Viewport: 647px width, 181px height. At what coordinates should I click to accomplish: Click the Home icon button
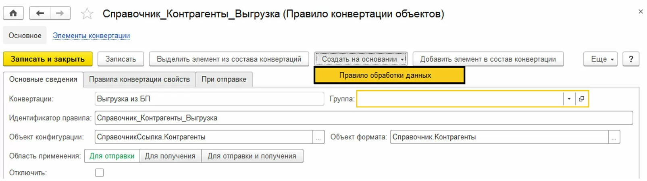coord(13,13)
